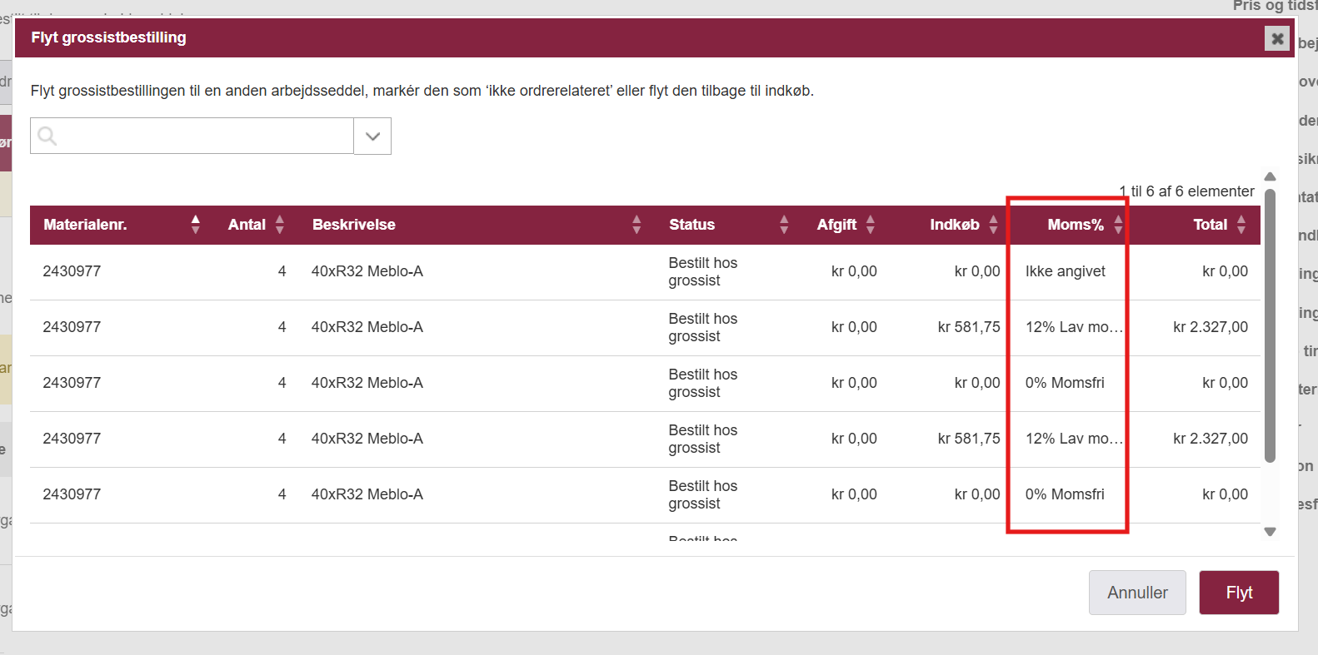Sort by Antal using its arrow icon
1318x655 pixels.
280,225
